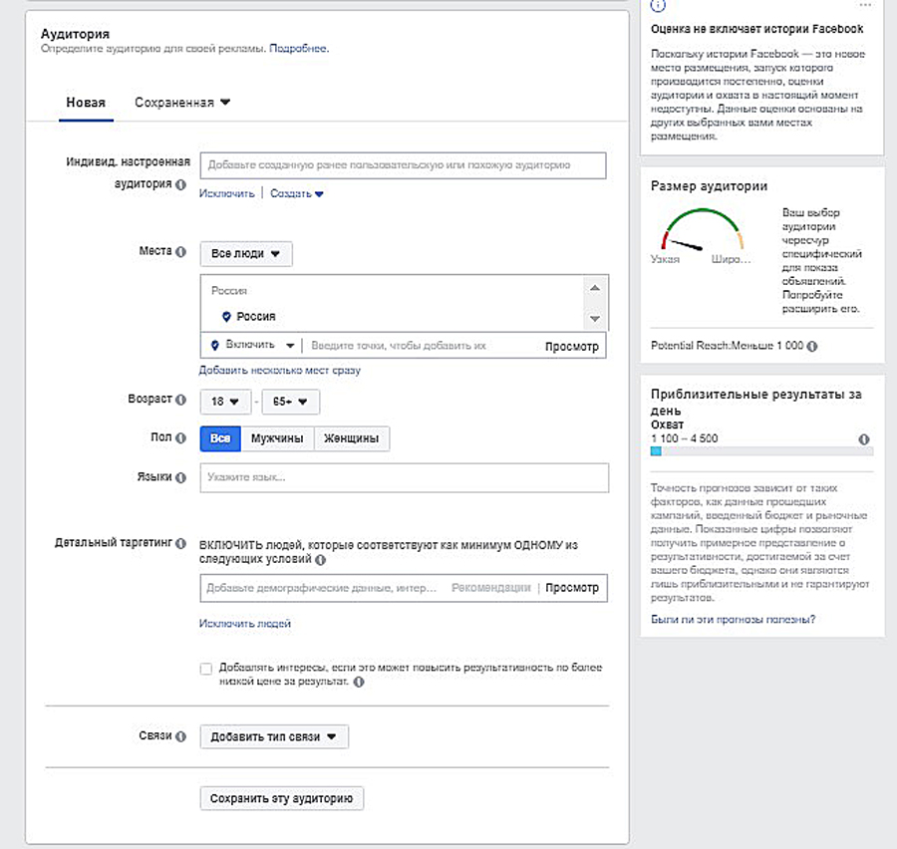Expand Добавить тип связи dropdown
The width and height of the screenshot is (897, 849).
274,737
